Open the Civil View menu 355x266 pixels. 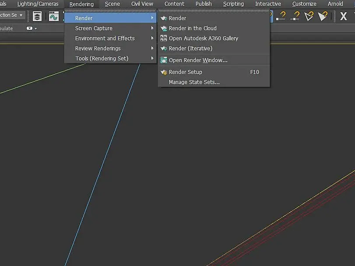point(142,4)
